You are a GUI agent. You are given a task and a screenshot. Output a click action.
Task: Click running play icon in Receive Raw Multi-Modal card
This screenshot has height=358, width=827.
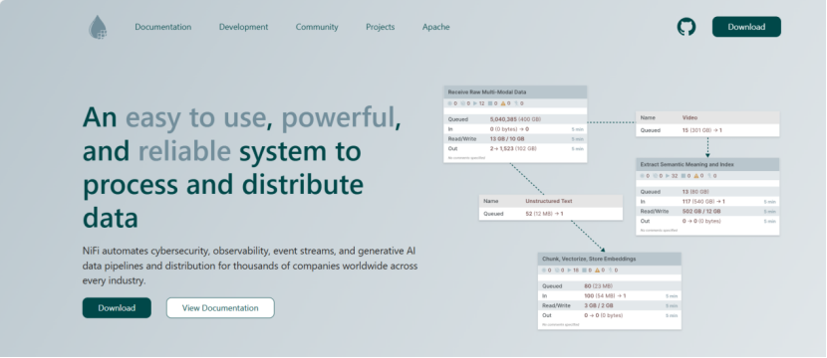(x=475, y=103)
